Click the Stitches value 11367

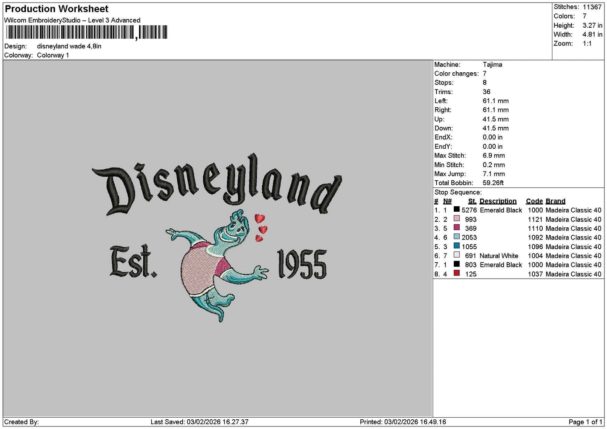click(592, 7)
